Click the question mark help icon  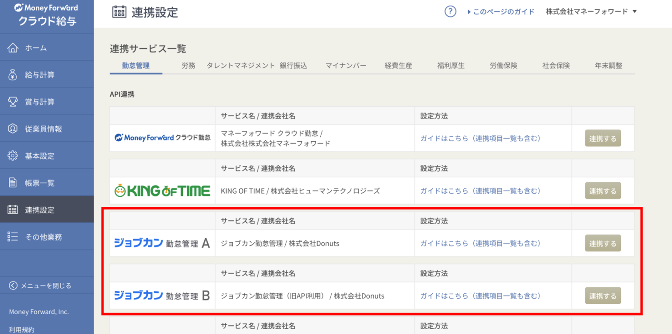click(450, 11)
